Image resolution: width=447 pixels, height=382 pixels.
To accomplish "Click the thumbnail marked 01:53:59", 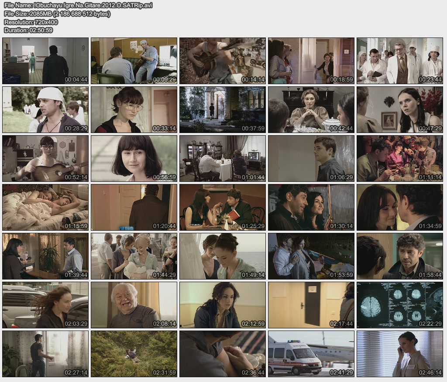I will (x=311, y=256).
